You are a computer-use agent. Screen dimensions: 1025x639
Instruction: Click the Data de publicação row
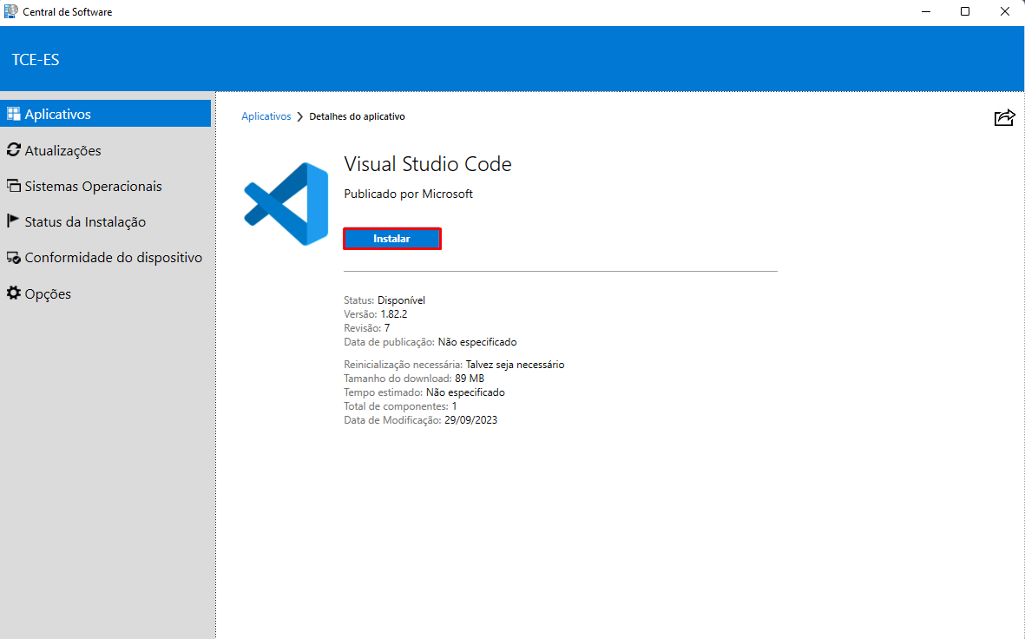[430, 342]
